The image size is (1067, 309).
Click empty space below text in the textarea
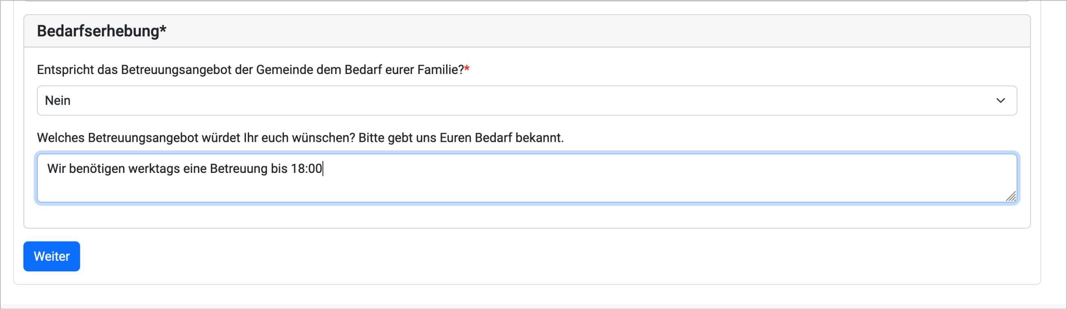pos(527,189)
